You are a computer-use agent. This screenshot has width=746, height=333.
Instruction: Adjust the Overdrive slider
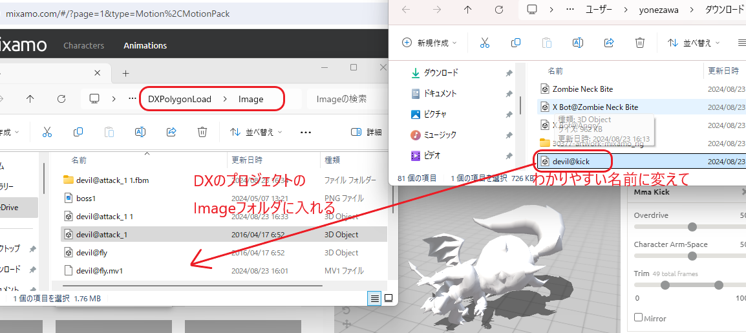pyautogui.click(x=692, y=226)
